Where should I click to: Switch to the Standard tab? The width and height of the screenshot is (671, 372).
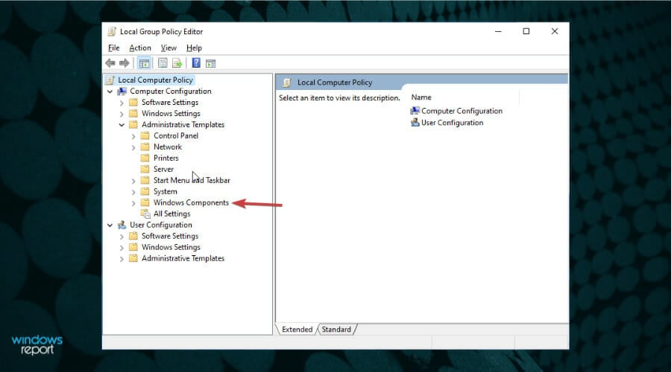tap(336, 330)
